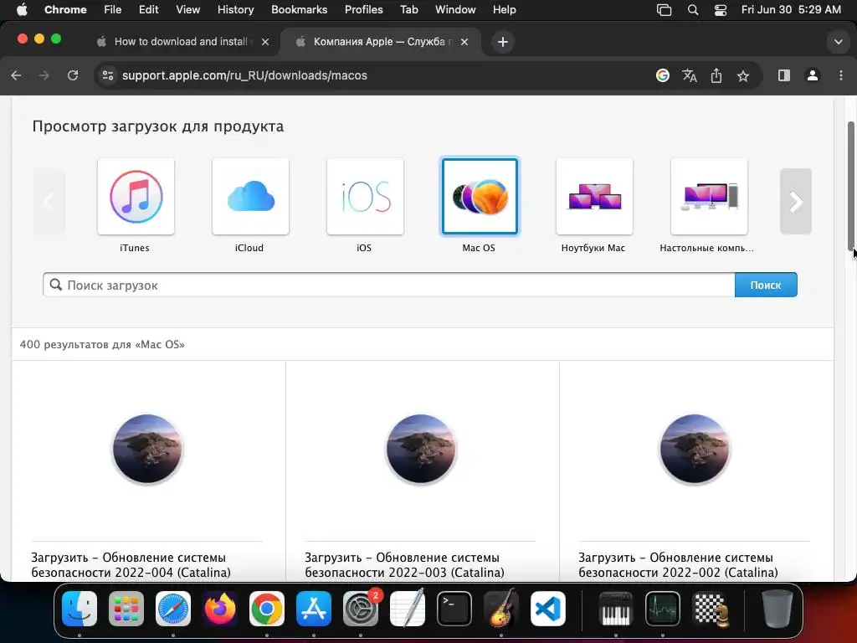857x643 pixels.
Task: Open Control Center in the menu bar
Action: [721, 10]
